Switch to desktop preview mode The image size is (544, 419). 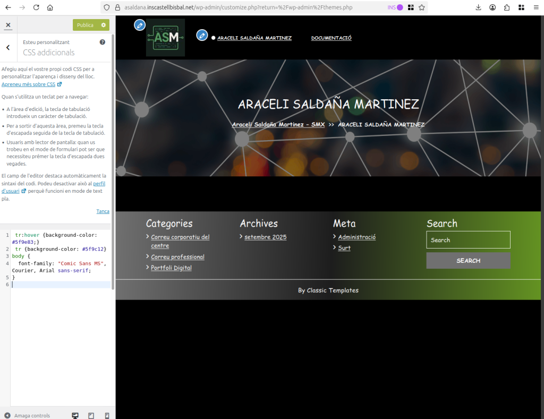[x=75, y=415]
